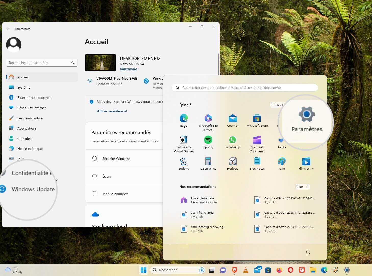
Task: Launch Solitaire & Casual Games
Action: click(184, 144)
